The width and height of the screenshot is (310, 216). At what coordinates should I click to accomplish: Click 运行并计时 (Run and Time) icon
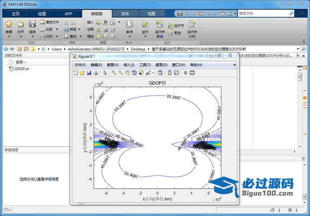coord(192,24)
